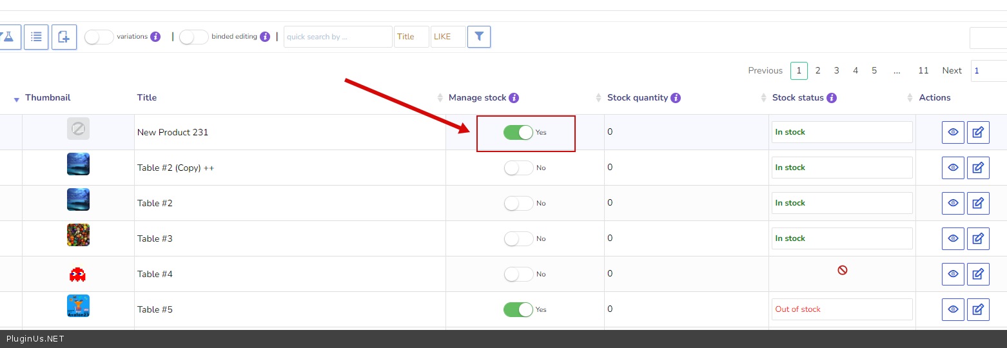Click the flask icon in toolbar
1007x348 pixels.
[9, 37]
